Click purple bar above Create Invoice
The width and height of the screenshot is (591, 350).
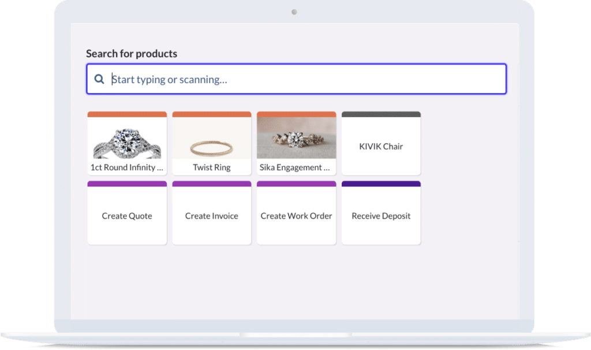tap(212, 184)
